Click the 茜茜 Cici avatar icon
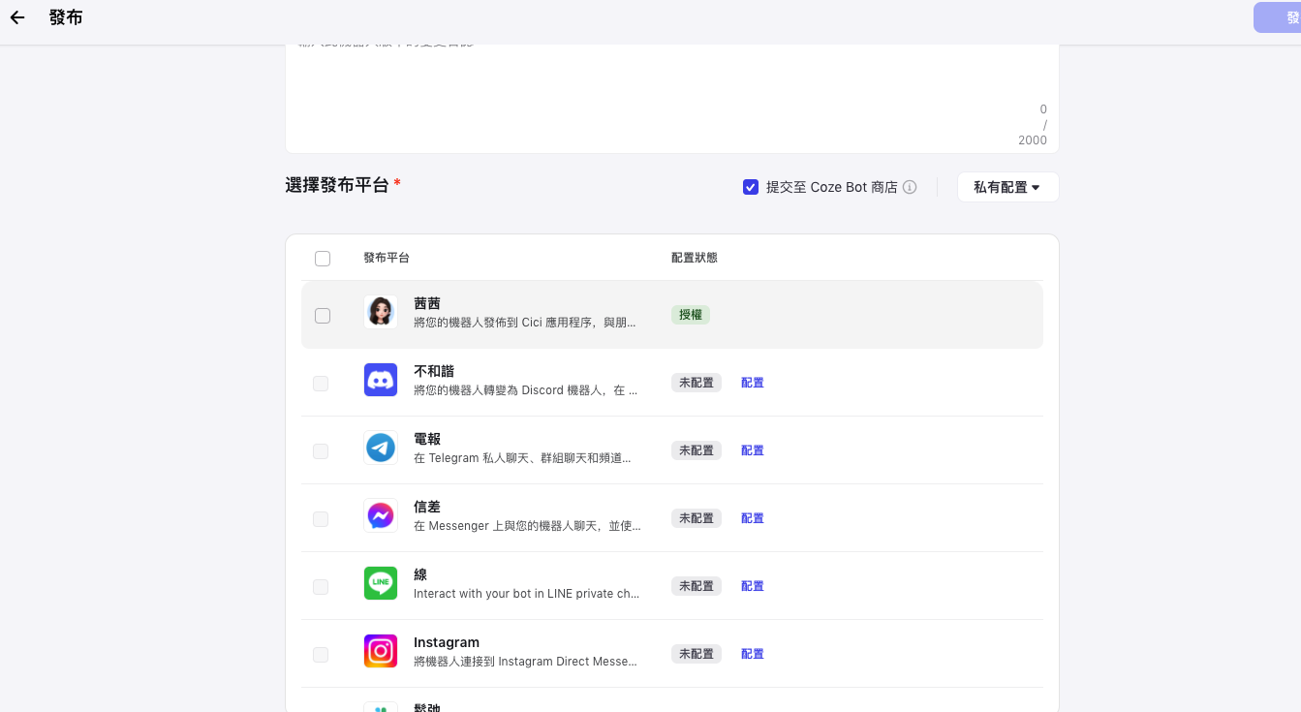The image size is (1301, 712). pos(381,312)
